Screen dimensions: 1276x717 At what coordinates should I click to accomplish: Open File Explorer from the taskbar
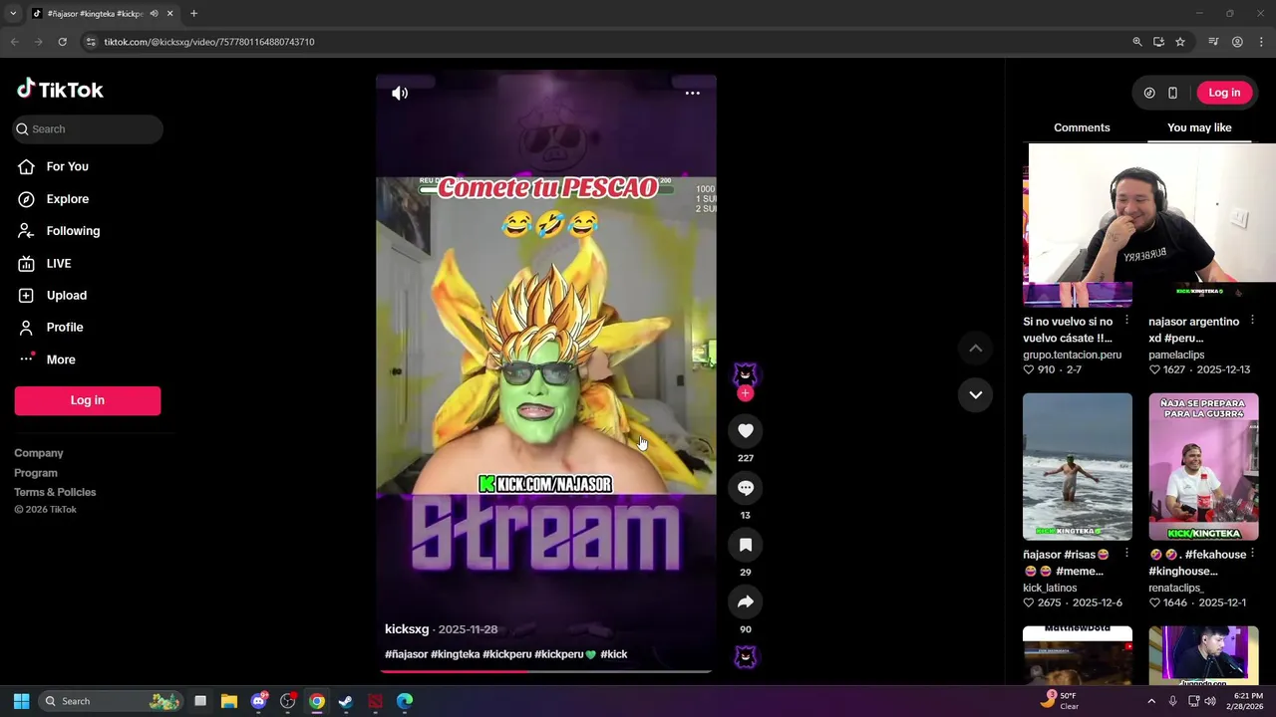[x=229, y=701]
